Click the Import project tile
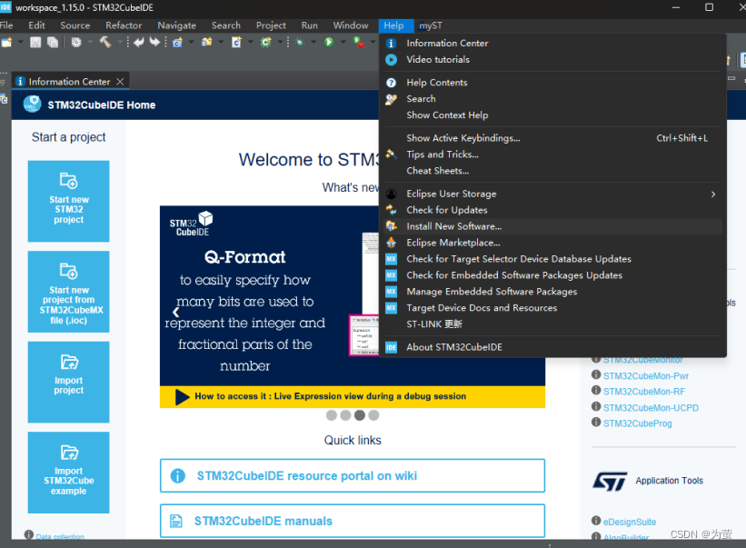 68,382
